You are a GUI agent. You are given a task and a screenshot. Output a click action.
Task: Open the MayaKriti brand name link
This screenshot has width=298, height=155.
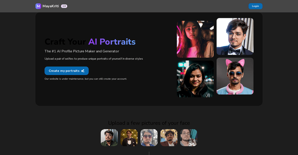[x=50, y=6]
